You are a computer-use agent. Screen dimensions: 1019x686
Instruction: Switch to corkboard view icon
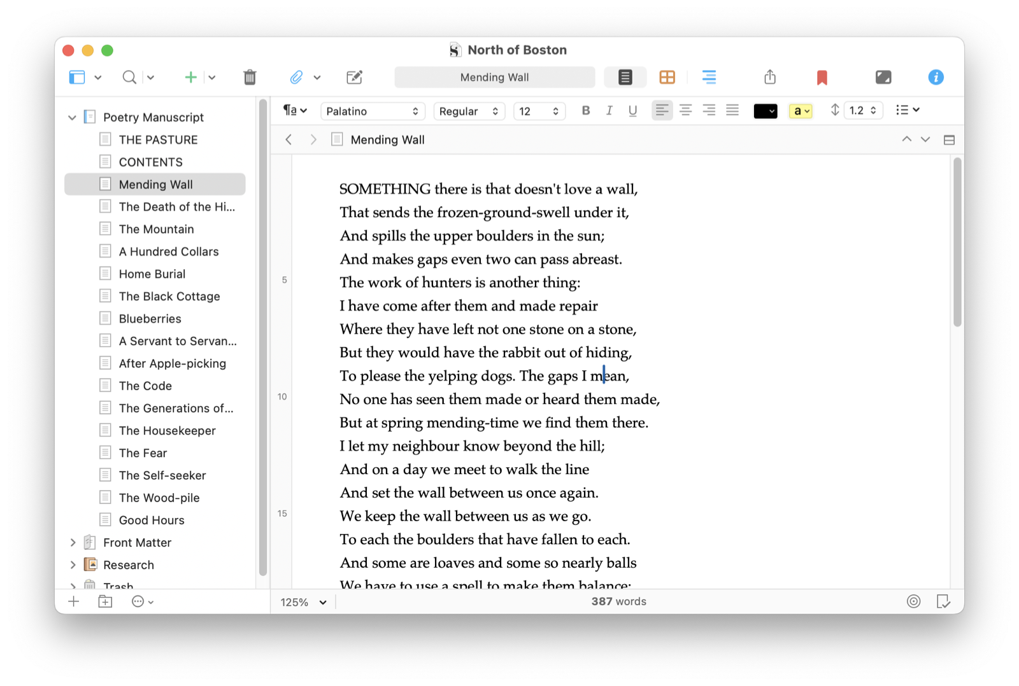pos(667,78)
